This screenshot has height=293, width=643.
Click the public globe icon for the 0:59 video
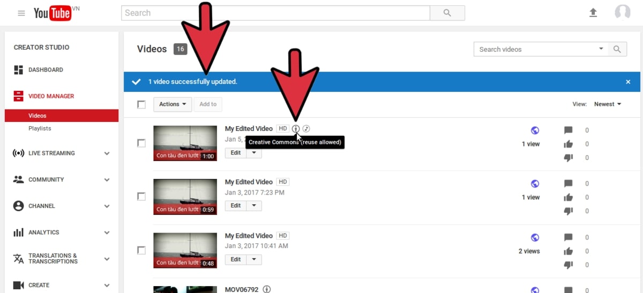point(535,184)
